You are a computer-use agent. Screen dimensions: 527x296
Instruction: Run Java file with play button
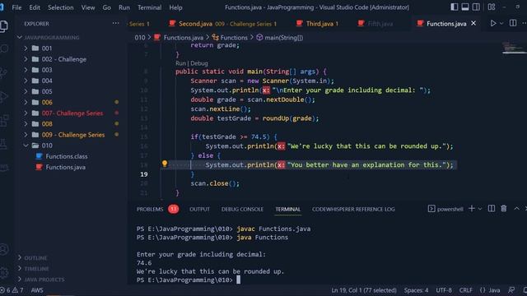point(492,24)
